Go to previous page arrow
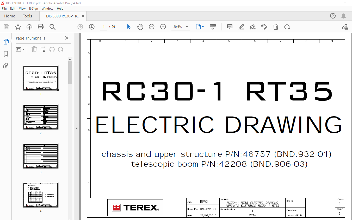The height and width of the screenshot is (220, 352). coord(80,27)
